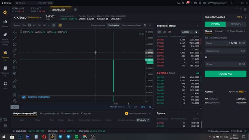
Task: Click the search box in title bar
Action: (34, 3)
